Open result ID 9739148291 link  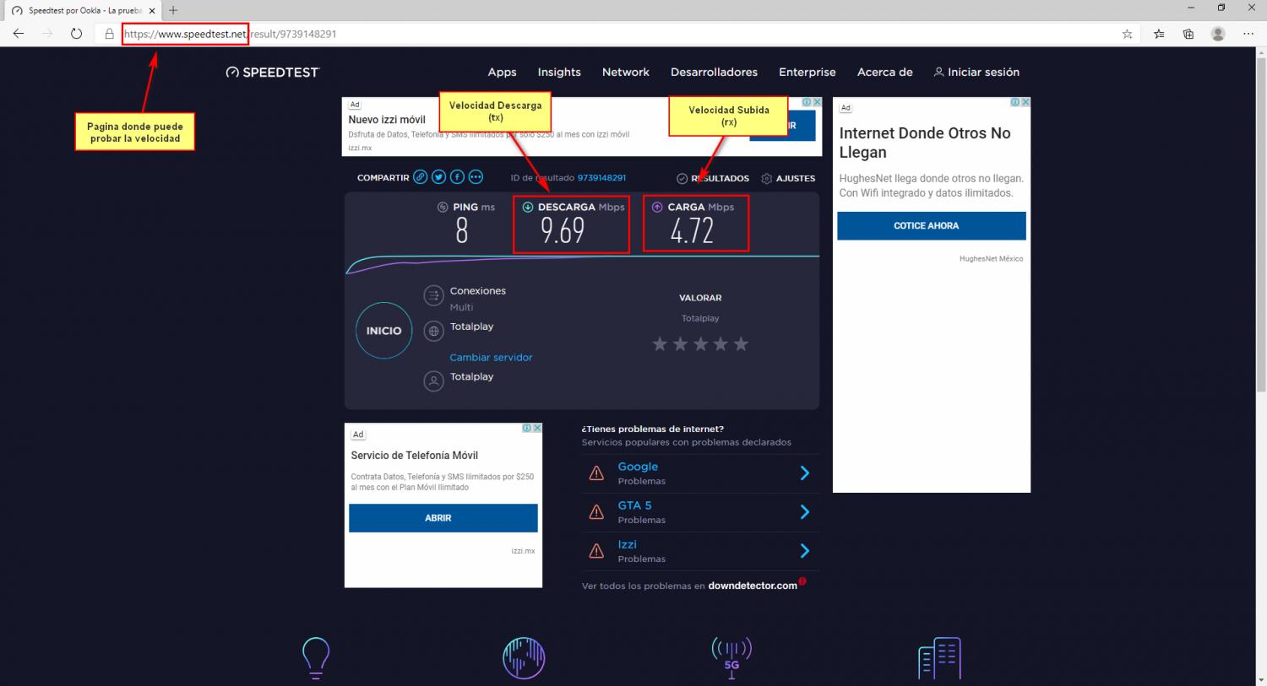(601, 178)
